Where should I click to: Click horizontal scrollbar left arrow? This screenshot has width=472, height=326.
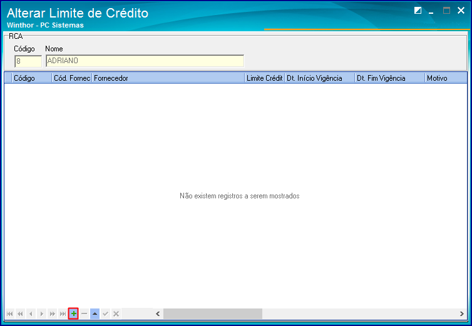click(x=158, y=313)
